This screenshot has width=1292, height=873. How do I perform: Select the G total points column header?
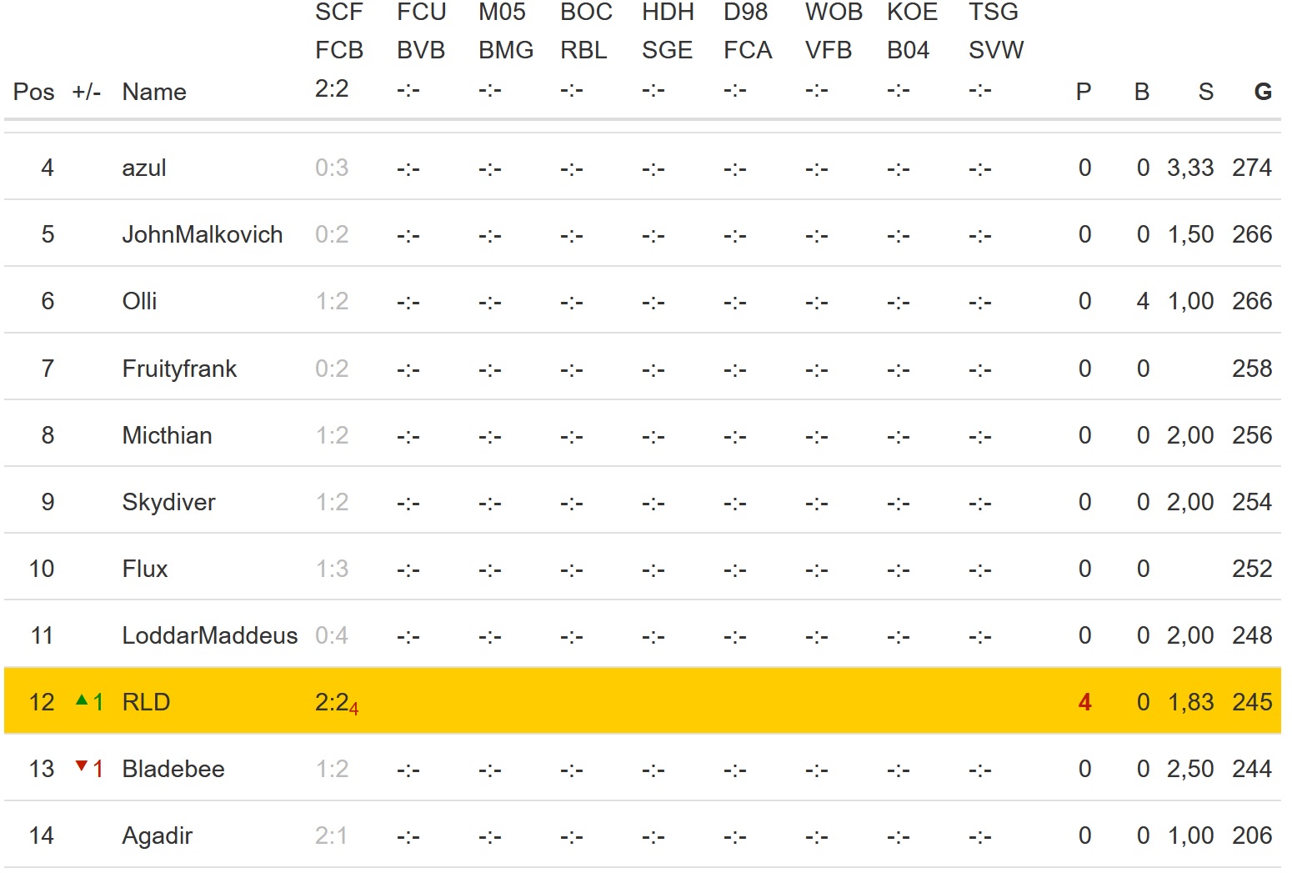1263,92
